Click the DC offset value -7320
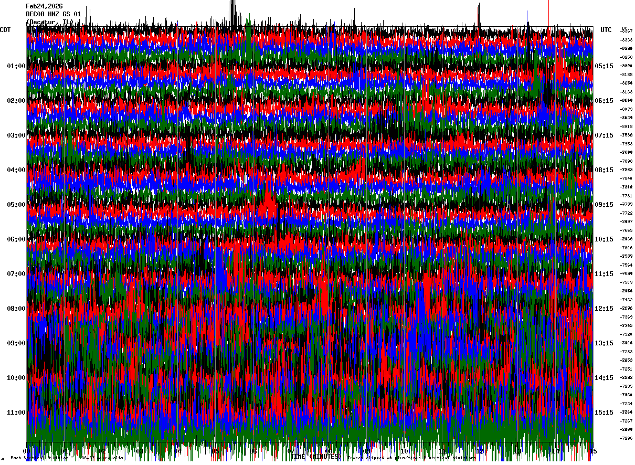This screenshot has width=635, height=465. coord(627,334)
